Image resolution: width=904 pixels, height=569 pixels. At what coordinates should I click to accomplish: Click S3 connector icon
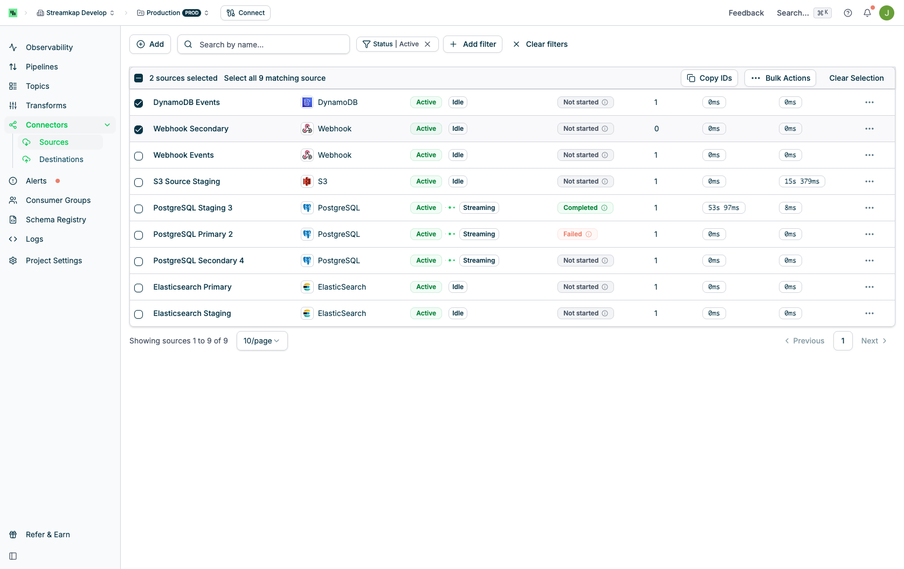pyautogui.click(x=307, y=181)
